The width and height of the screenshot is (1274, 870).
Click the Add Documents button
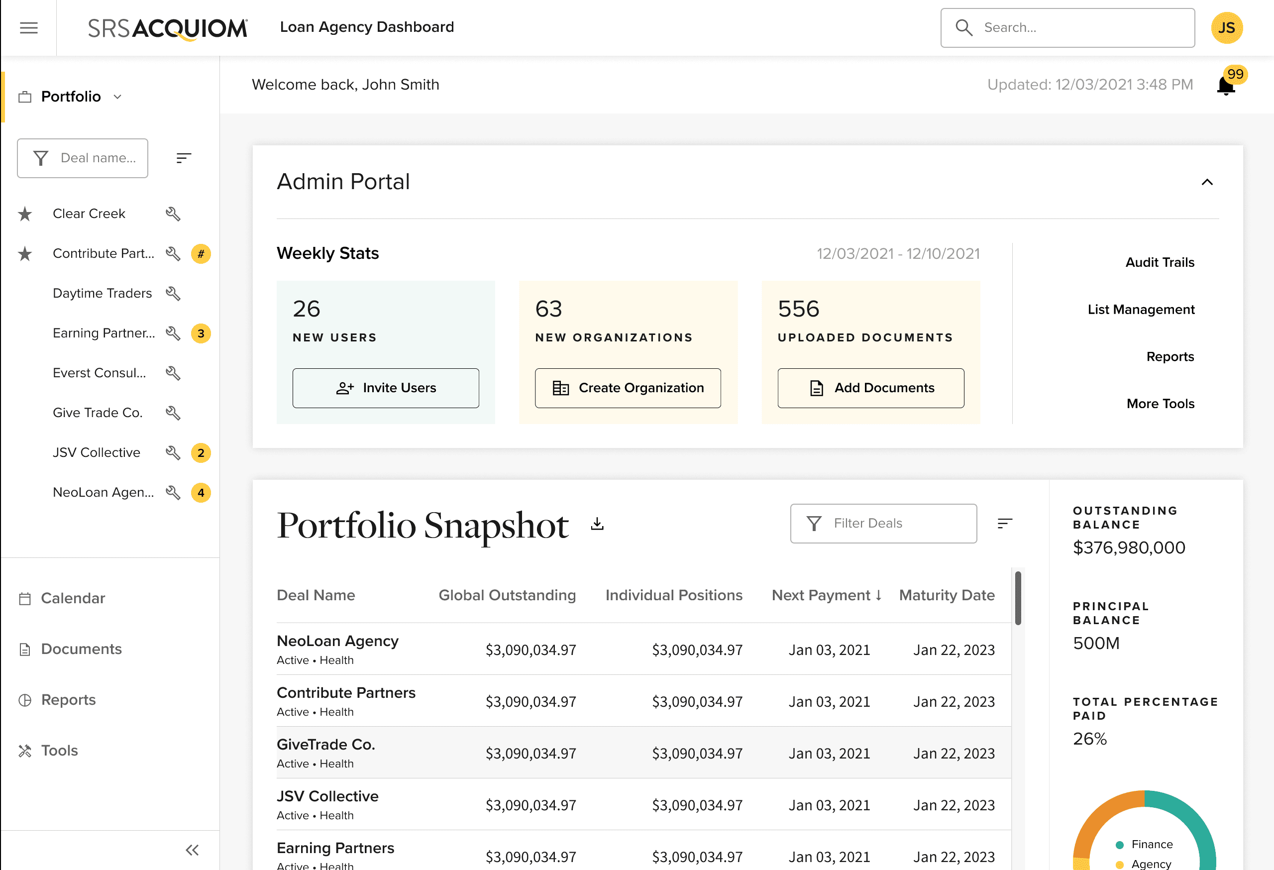point(871,388)
